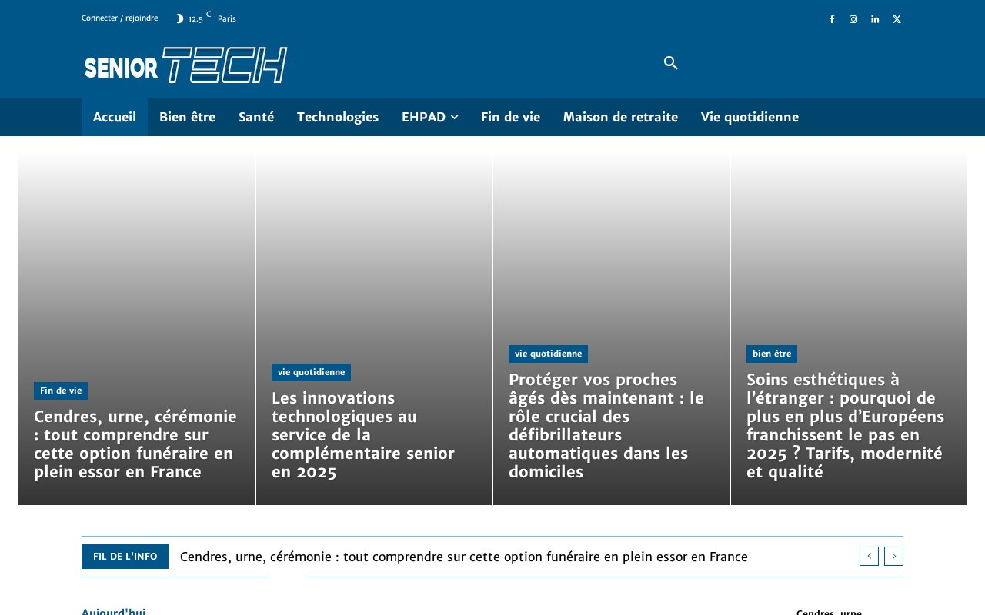Open featured article Cendres, urne, cérémonie
This screenshot has width=985, height=615.
pyautogui.click(x=135, y=444)
